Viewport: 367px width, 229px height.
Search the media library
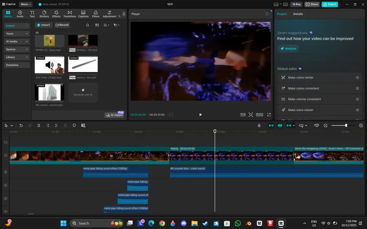[88, 25]
